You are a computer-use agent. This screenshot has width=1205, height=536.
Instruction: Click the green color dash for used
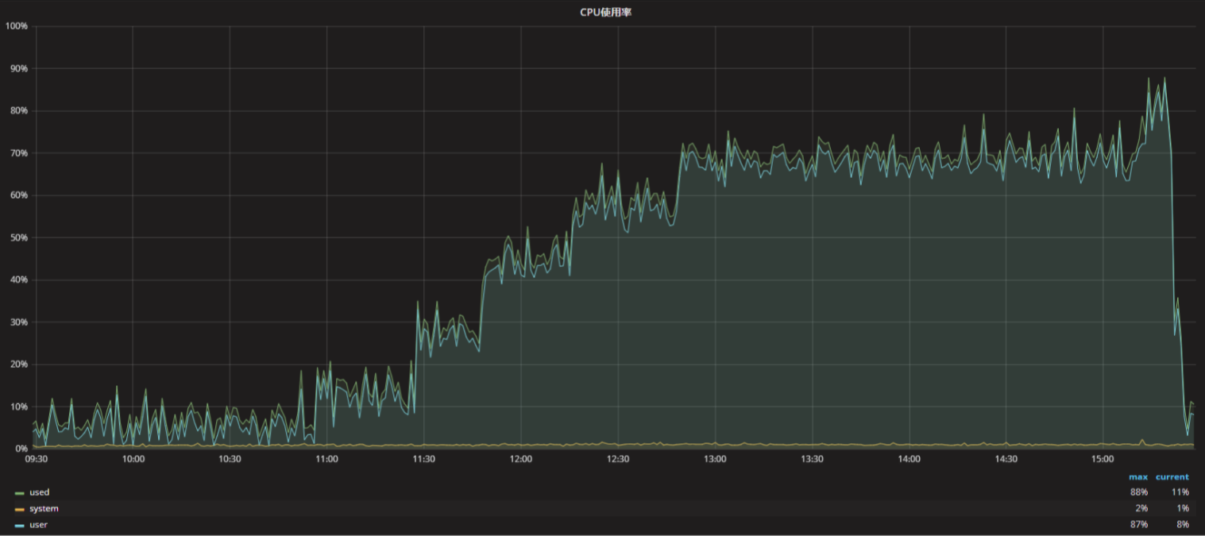click(x=20, y=493)
